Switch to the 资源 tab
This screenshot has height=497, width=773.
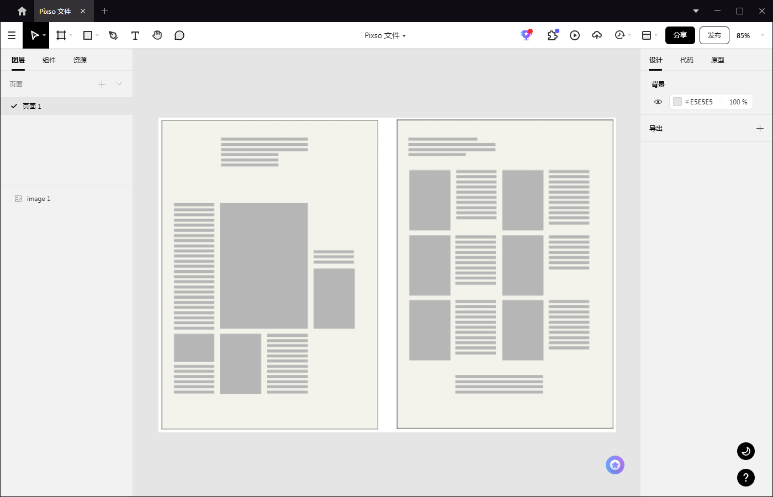pyautogui.click(x=80, y=60)
